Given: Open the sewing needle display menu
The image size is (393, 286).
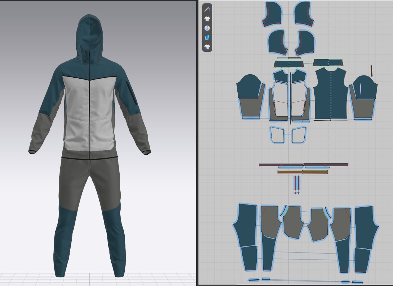Looking at the screenshot, I should [x=207, y=10].
